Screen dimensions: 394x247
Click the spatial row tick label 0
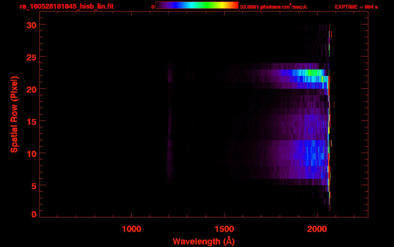[x=33, y=215]
